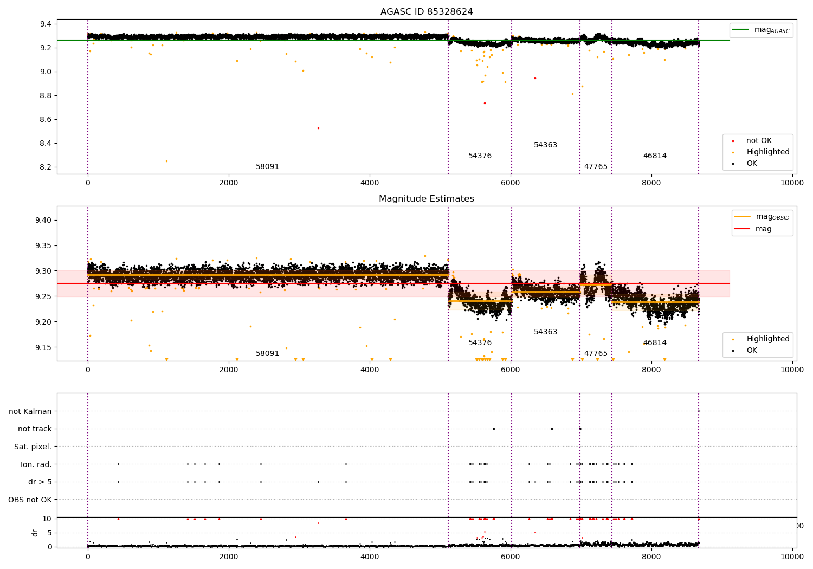Click the 9.4 y-axis tick label
The width and height of the screenshot is (813, 569).
click(x=46, y=24)
